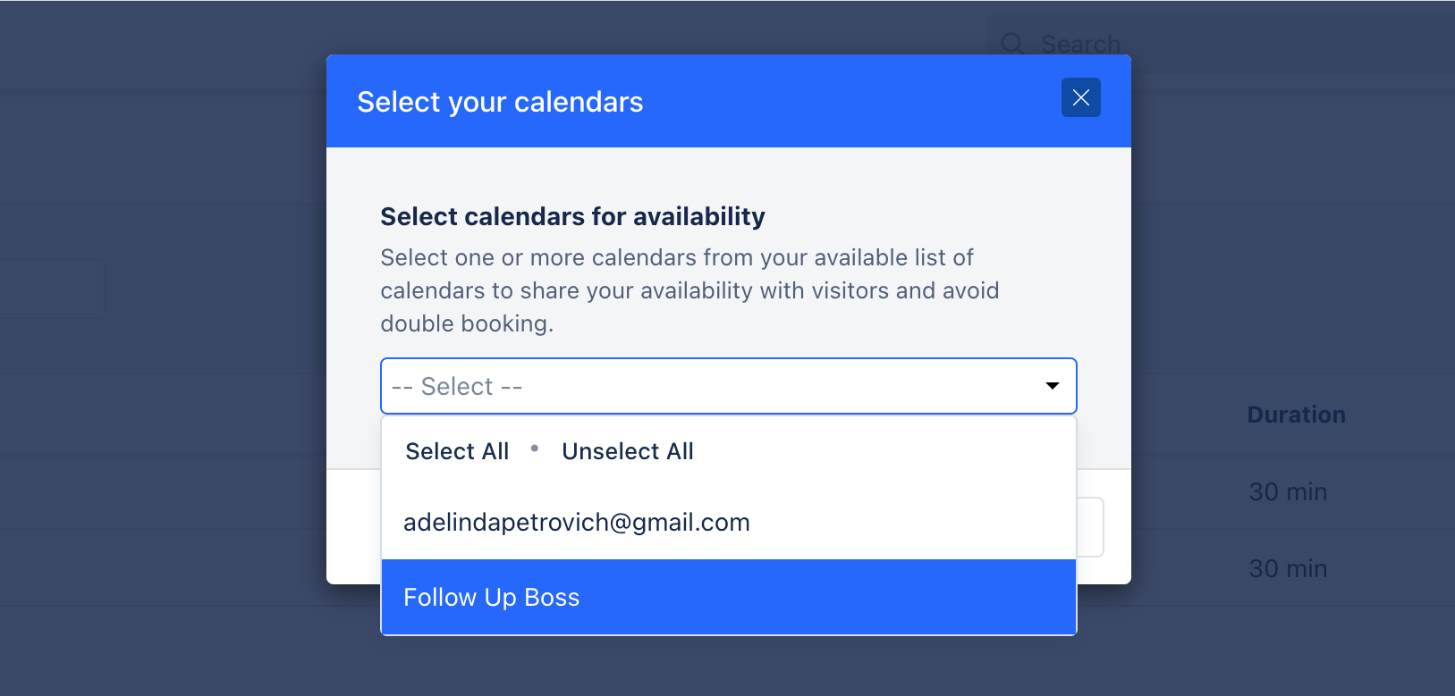Viewport: 1455px width, 696px height.
Task: Click the dot separator beside Select All
Action: pyautogui.click(x=535, y=449)
